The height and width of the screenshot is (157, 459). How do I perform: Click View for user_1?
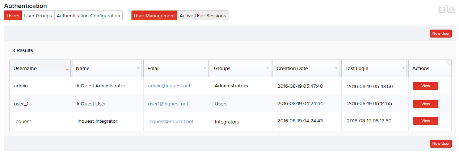click(x=425, y=104)
